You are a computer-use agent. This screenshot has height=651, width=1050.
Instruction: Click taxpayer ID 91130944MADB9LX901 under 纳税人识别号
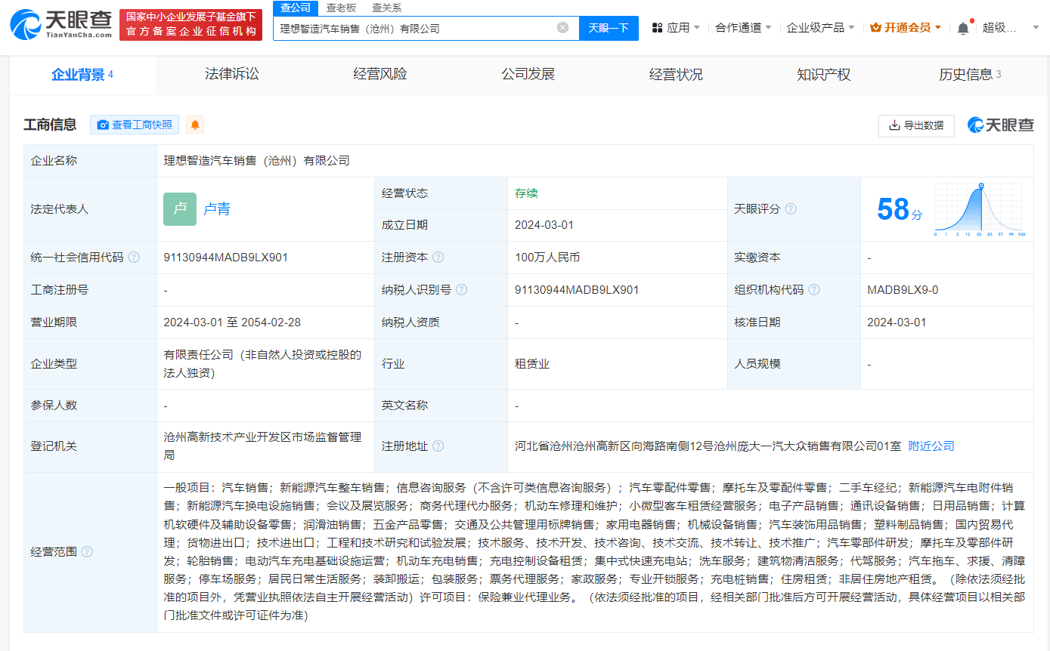pos(577,290)
